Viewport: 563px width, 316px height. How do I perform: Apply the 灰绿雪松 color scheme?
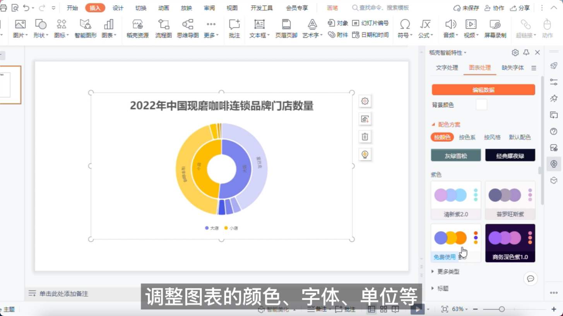[x=456, y=155]
